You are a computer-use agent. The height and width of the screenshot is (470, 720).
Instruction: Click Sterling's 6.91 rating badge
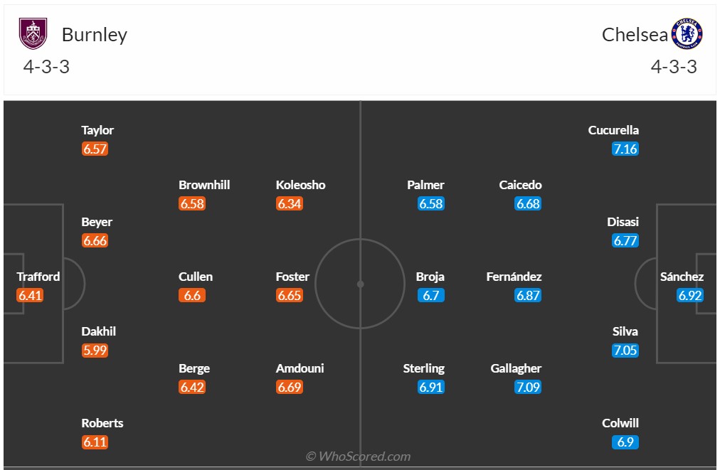430,387
